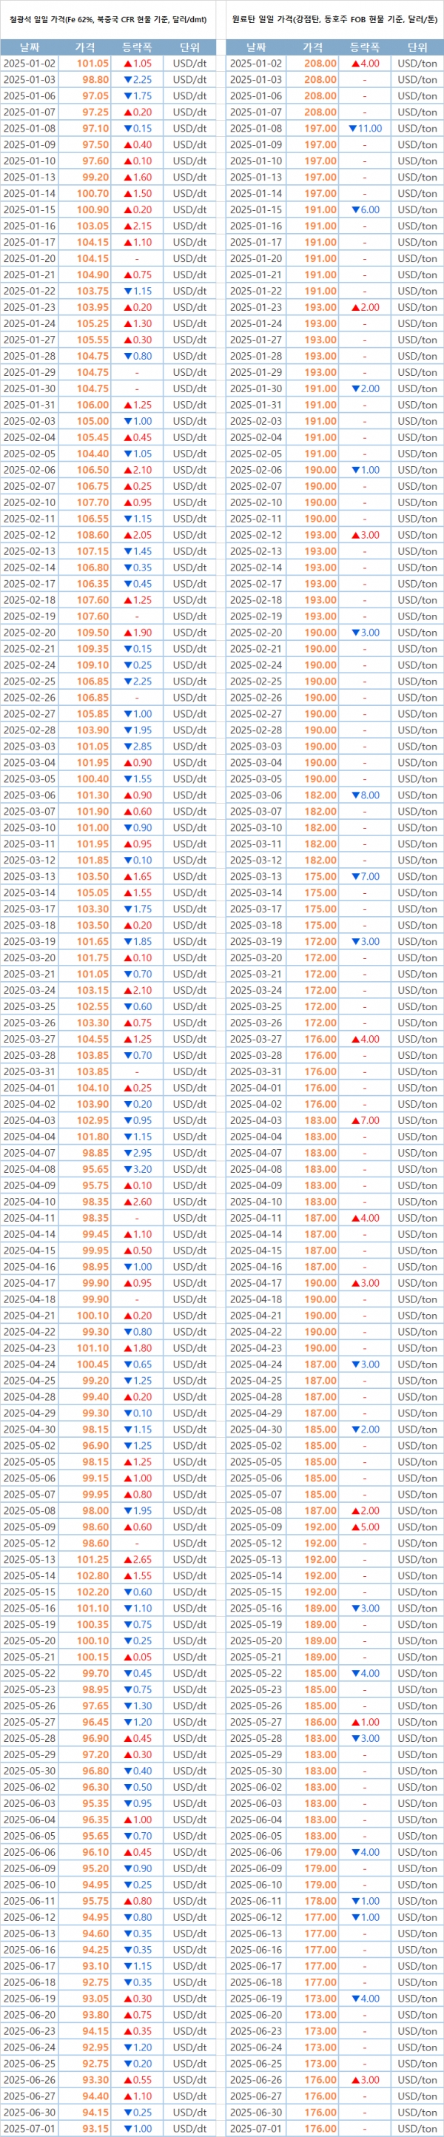Select iron ore price 101.05 on 2025-01-02

(93, 63)
